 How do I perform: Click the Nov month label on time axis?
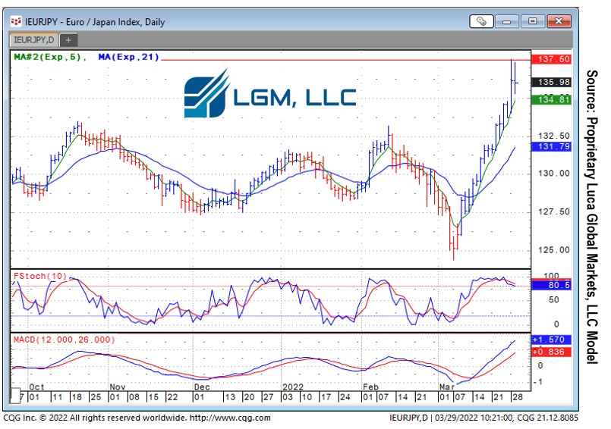[118, 387]
